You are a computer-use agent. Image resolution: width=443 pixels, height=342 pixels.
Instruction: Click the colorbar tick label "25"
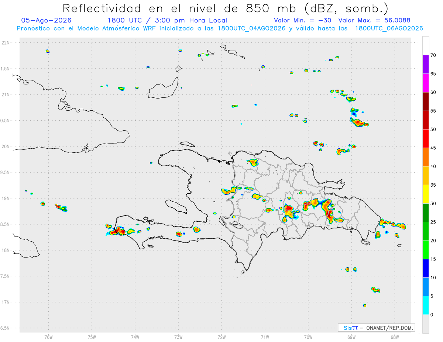tap(433, 222)
